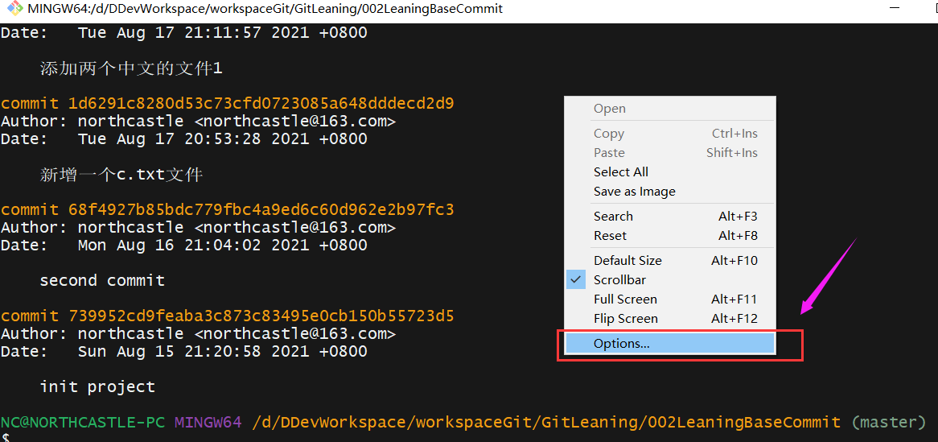The image size is (938, 442).
Task: Choose Default Size menu entry
Action: [670, 261]
